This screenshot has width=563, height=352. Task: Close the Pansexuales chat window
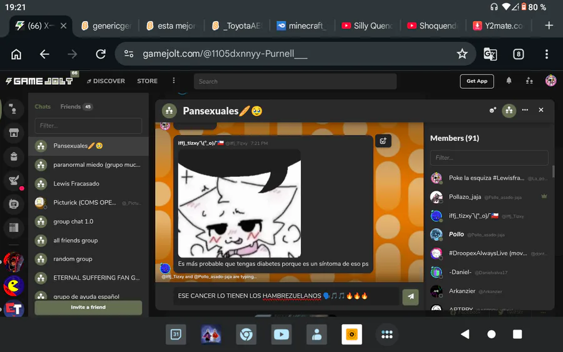pyautogui.click(x=541, y=110)
